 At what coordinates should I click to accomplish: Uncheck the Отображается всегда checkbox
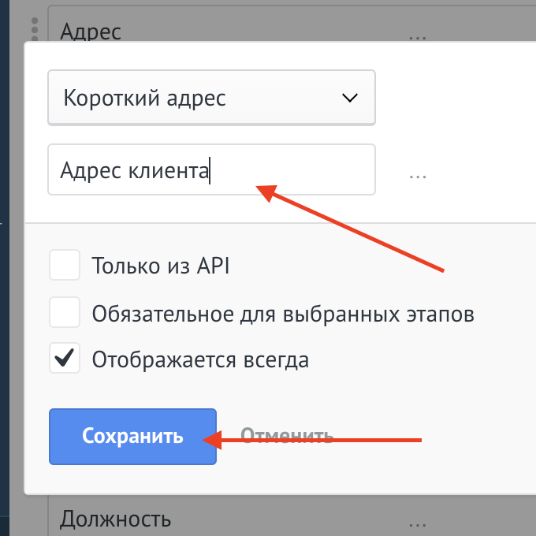[x=65, y=359]
